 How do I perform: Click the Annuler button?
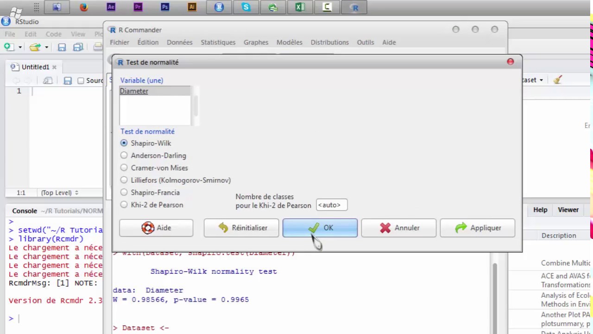tap(398, 228)
